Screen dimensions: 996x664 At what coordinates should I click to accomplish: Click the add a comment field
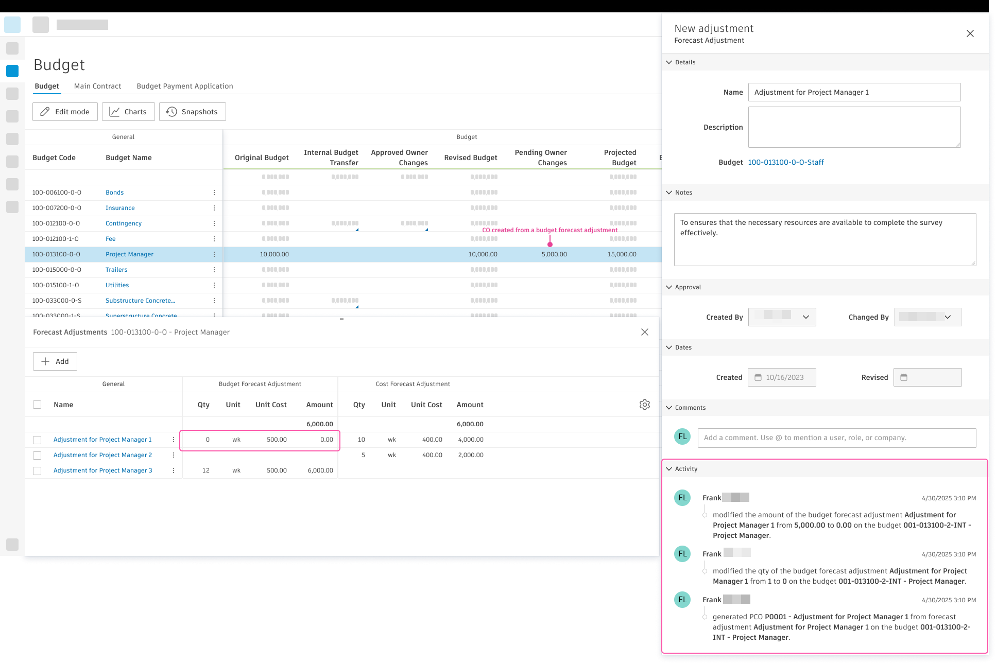point(836,438)
